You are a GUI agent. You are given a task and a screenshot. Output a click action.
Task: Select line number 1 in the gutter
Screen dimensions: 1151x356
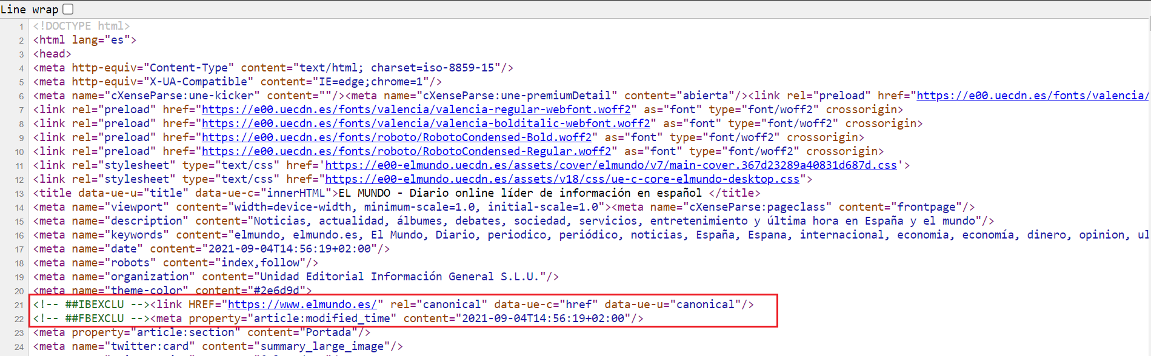coord(21,27)
